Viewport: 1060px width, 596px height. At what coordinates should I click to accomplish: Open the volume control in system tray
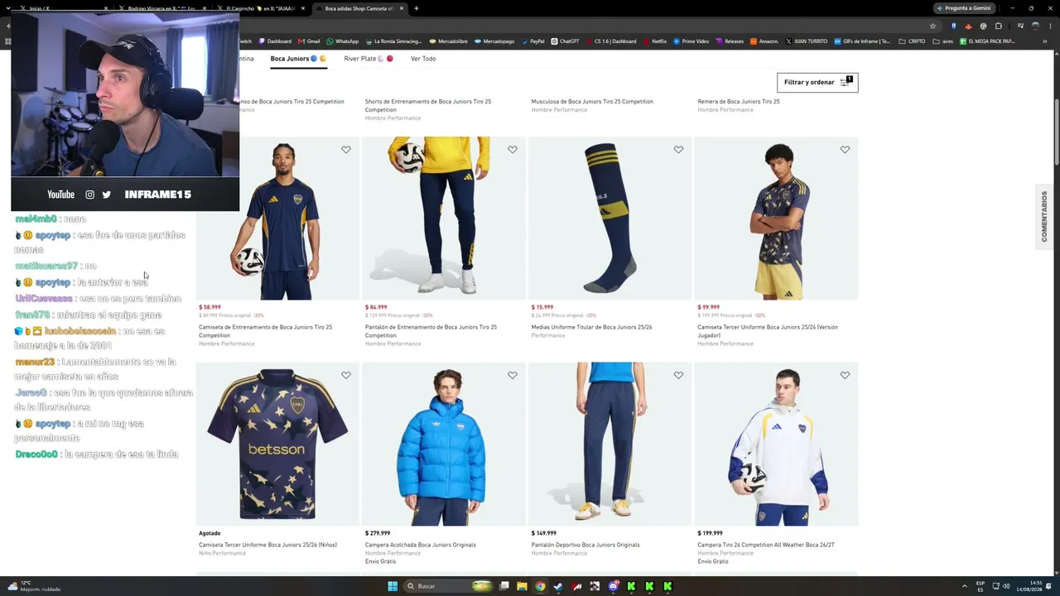1006,586
